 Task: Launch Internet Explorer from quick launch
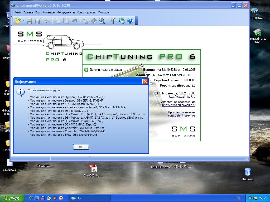[31, 198]
